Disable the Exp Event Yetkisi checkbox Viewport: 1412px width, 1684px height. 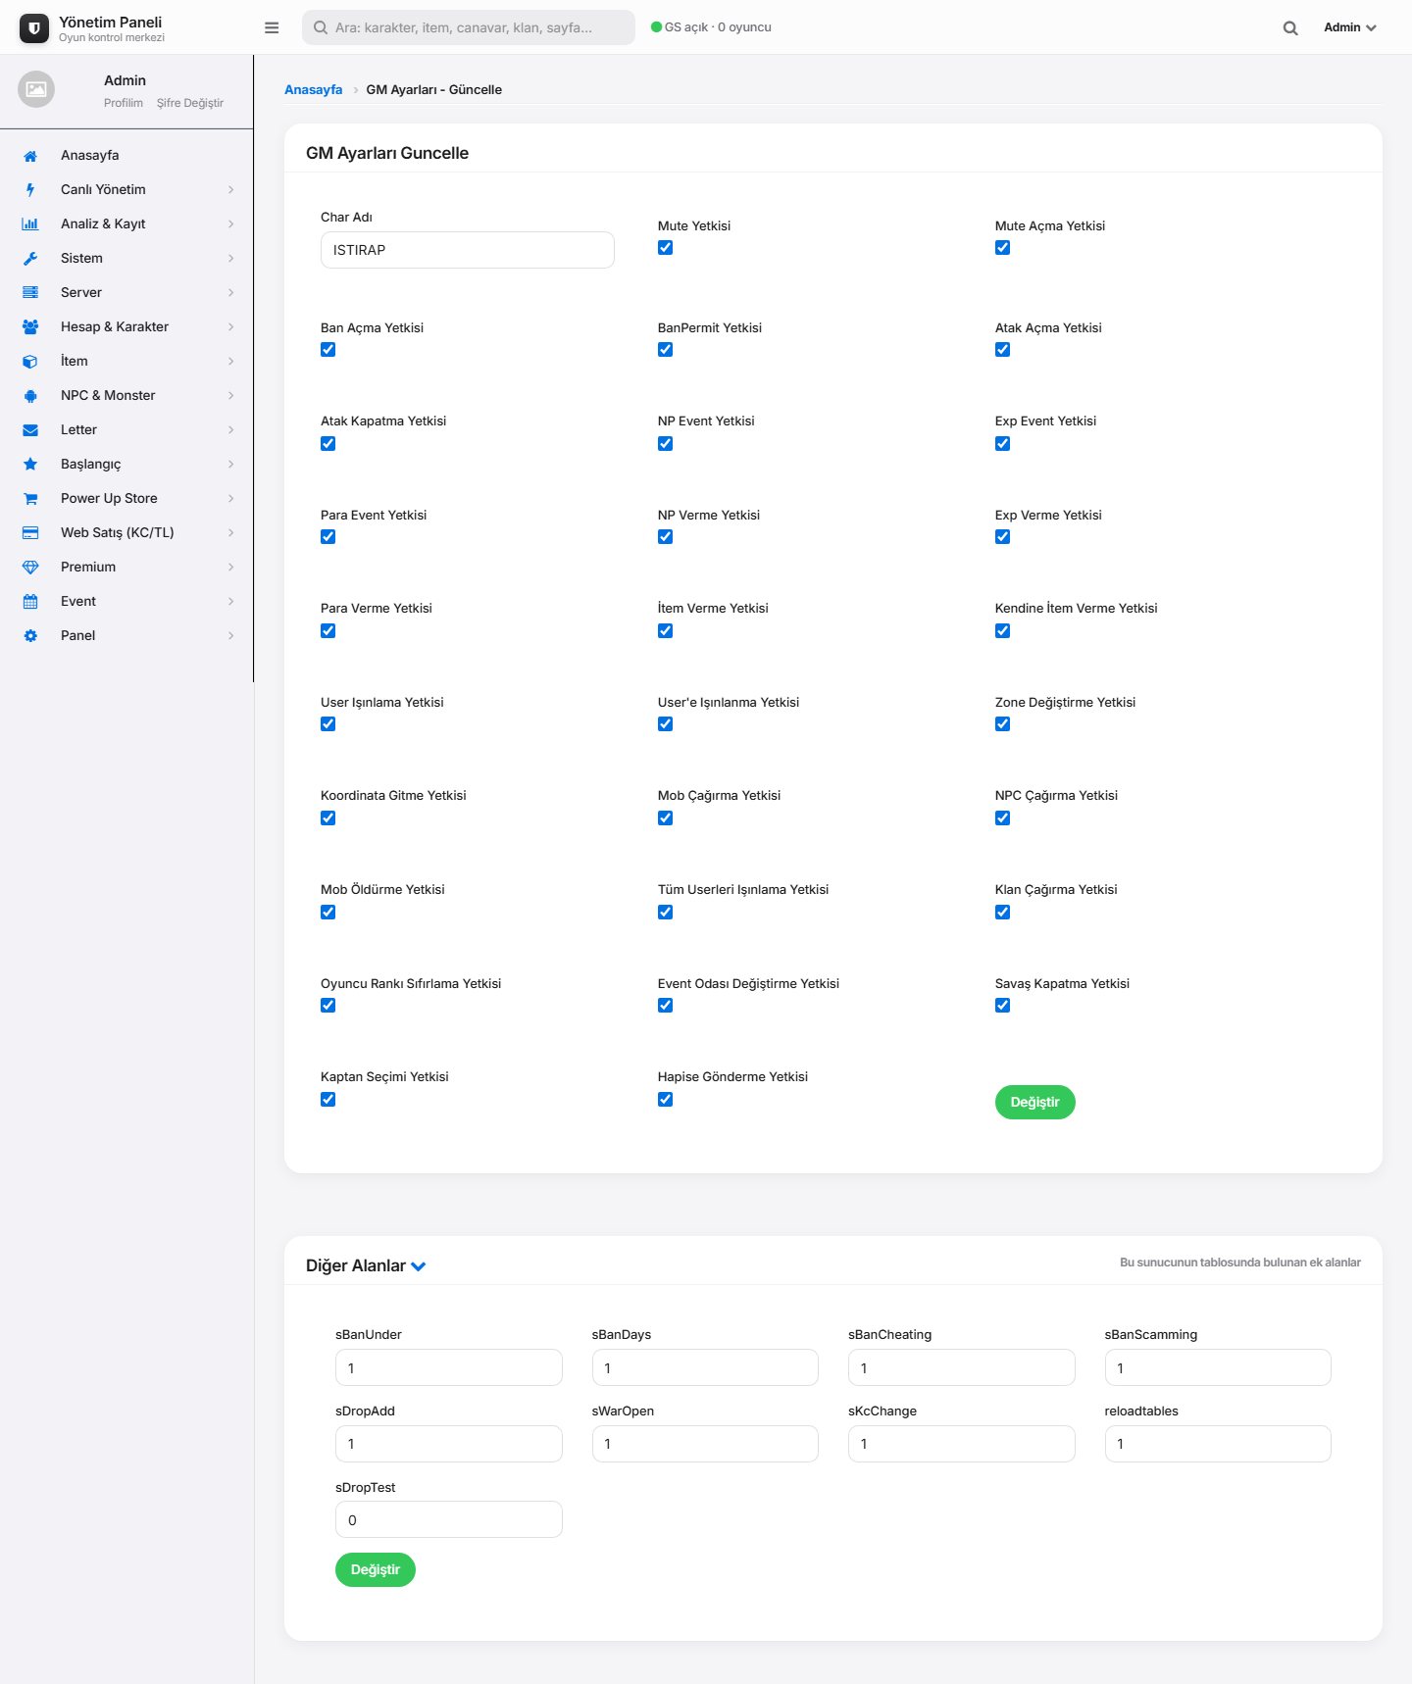point(1003,444)
